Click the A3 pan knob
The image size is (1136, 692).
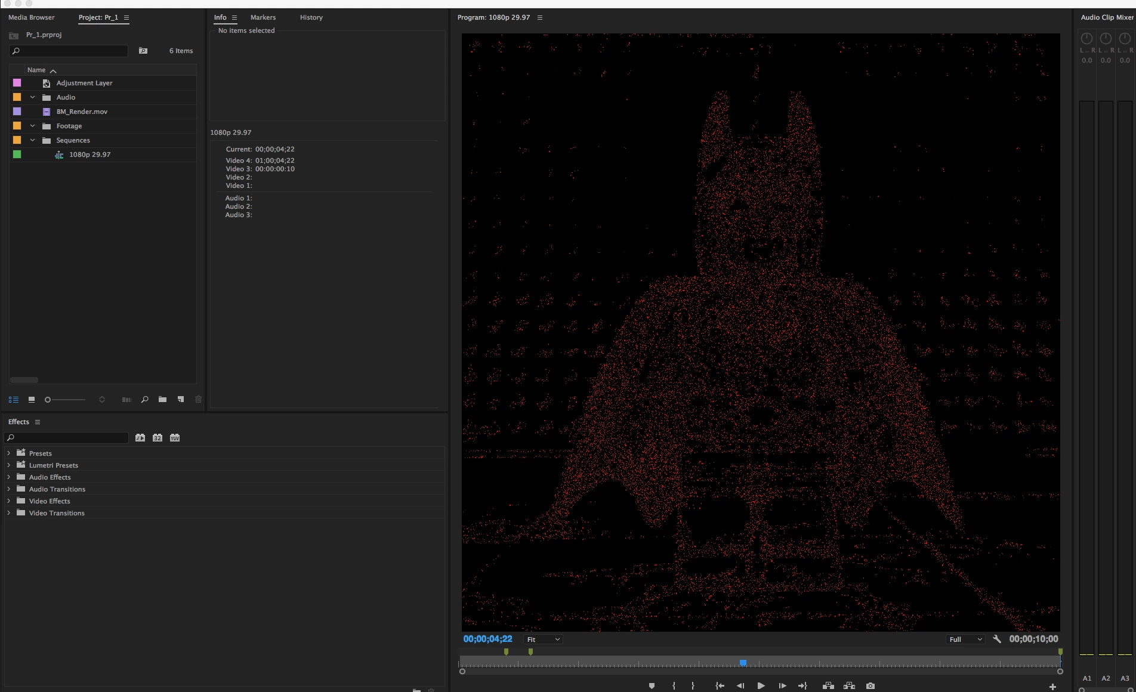pos(1125,38)
